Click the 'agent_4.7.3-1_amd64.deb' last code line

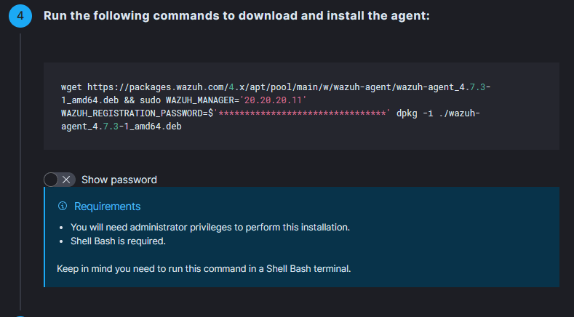[x=121, y=127]
